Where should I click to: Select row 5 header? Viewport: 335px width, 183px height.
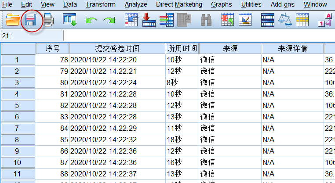point(18,105)
